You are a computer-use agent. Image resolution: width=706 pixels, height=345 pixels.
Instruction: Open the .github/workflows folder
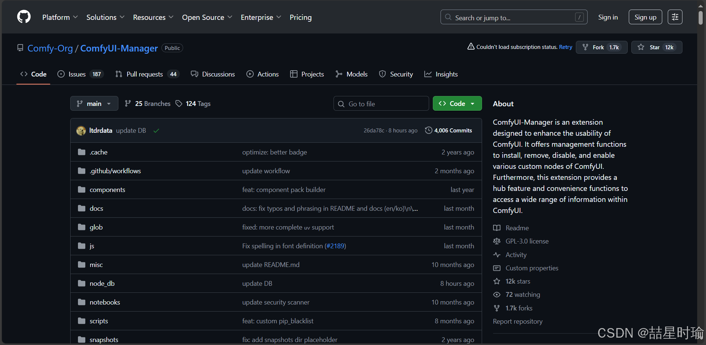coord(115,171)
